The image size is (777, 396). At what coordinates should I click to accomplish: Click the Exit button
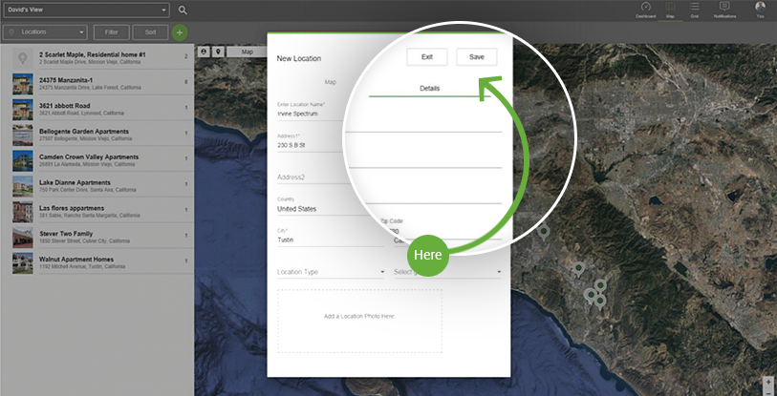[x=427, y=57]
